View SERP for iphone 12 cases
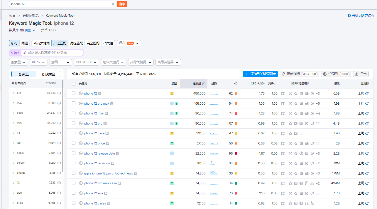The image size is (377, 209). point(283,203)
